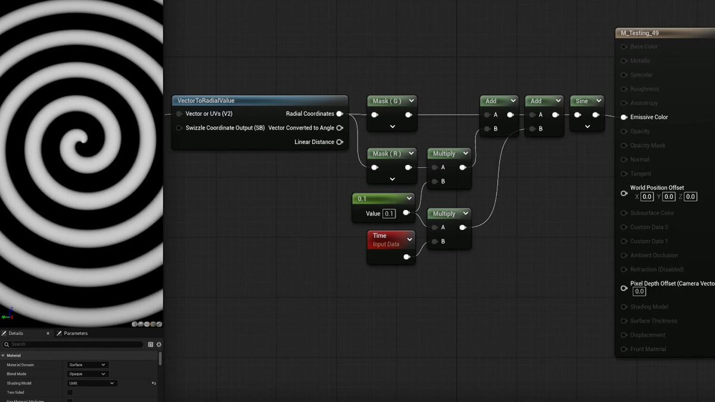This screenshot has width=715, height=402.
Task: Click the Linear Distance output pin
Action: tap(340, 142)
